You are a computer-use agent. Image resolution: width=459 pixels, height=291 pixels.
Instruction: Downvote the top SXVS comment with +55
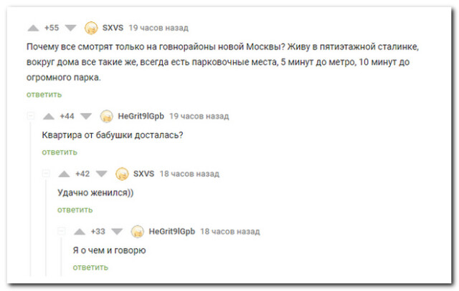tap(70, 28)
